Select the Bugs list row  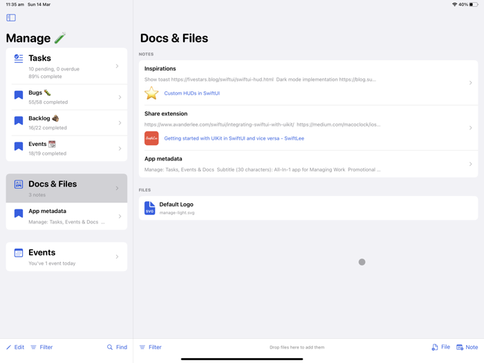click(66, 97)
